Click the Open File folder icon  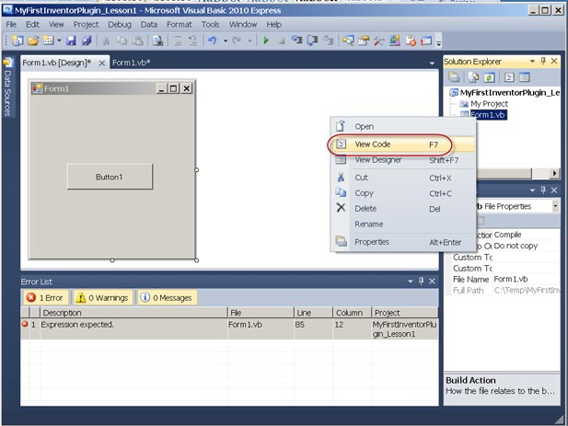coord(33,40)
